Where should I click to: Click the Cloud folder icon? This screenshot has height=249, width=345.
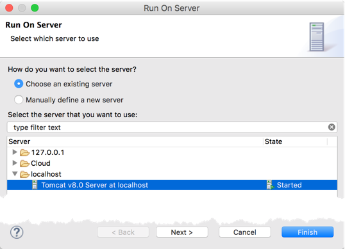(24, 163)
